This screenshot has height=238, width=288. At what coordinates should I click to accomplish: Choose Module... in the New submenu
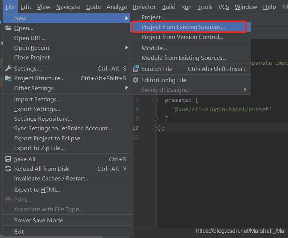point(191,48)
